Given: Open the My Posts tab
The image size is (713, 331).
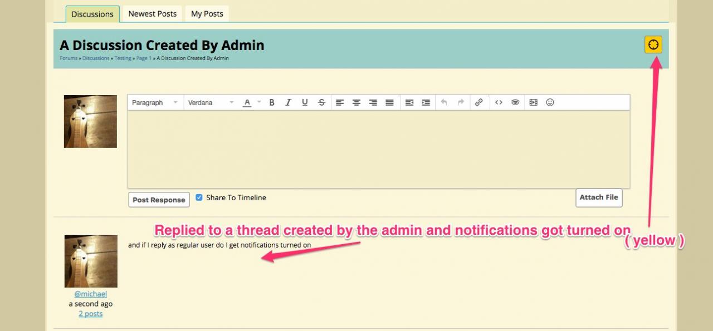Looking at the screenshot, I should click(x=207, y=14).
